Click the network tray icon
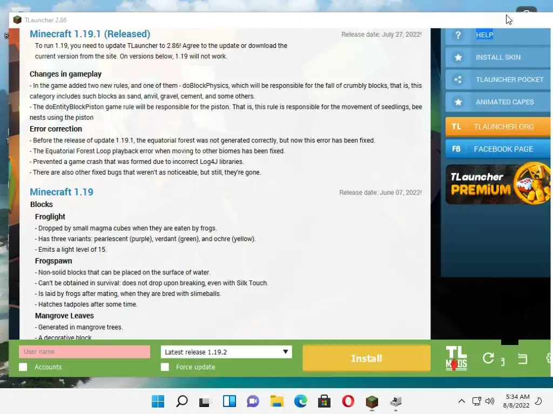 point(477,401)
